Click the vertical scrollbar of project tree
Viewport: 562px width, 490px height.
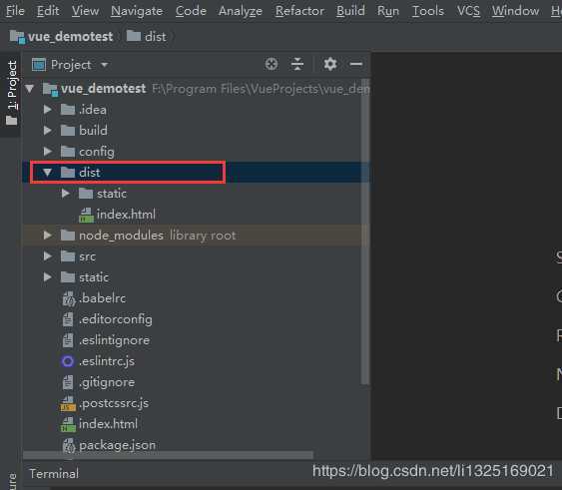click(365, 233)
